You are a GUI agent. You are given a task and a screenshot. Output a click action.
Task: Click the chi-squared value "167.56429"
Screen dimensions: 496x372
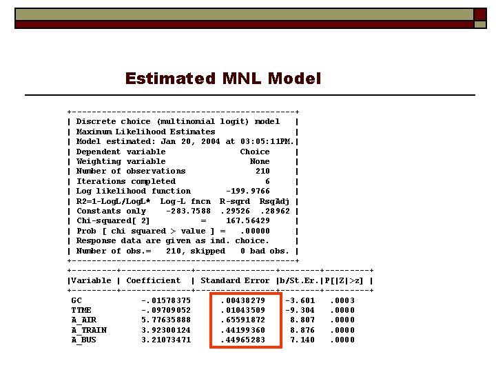[248, 220]
